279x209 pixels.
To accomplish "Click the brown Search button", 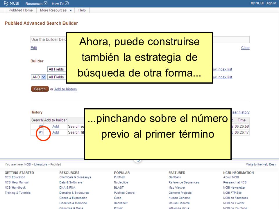I will click(40, 89).
